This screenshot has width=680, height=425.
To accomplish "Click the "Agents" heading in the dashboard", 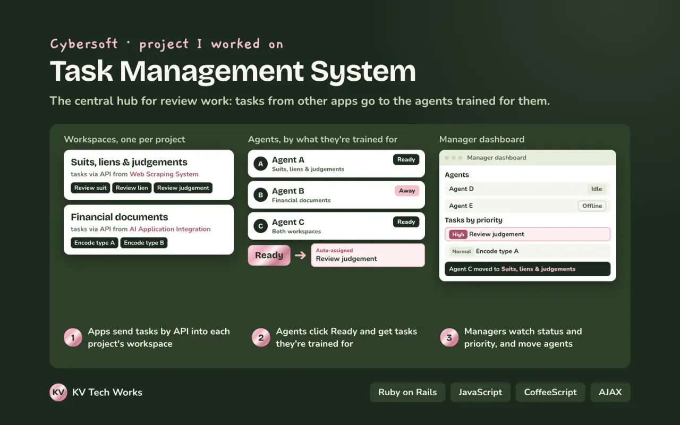I will (x=457, y=175).
